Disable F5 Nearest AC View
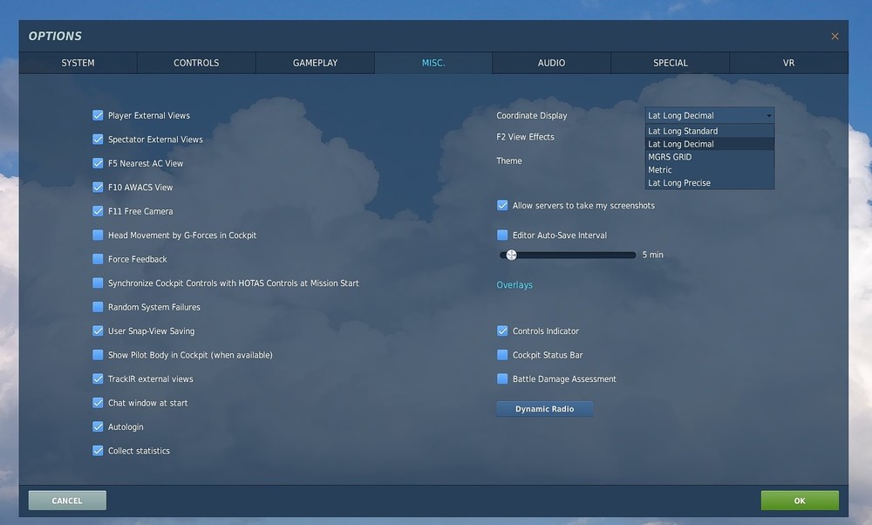 pos(98,163)
